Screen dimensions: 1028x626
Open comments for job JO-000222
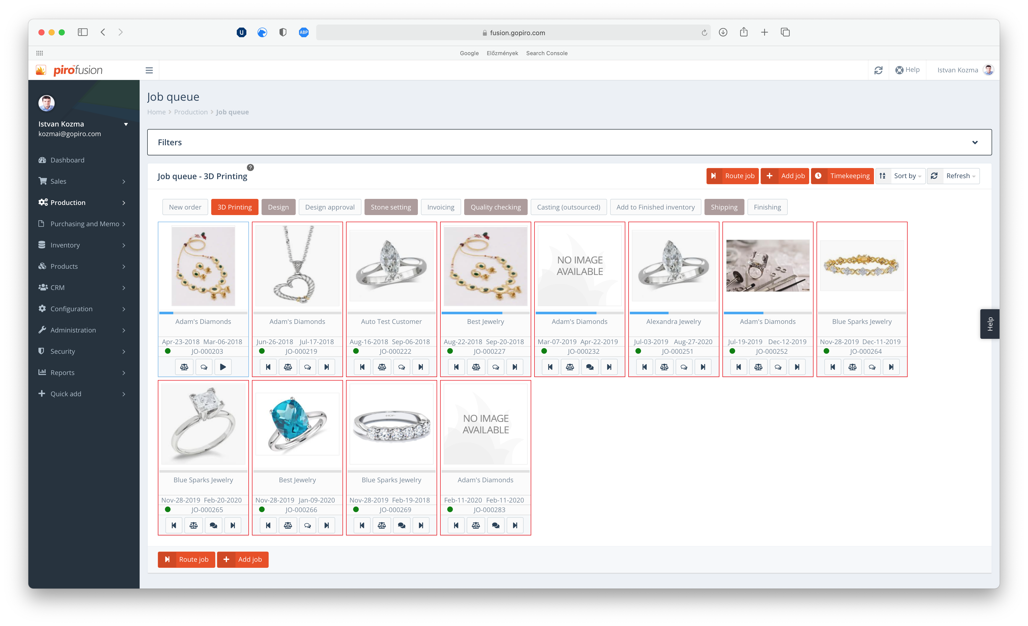402,366
